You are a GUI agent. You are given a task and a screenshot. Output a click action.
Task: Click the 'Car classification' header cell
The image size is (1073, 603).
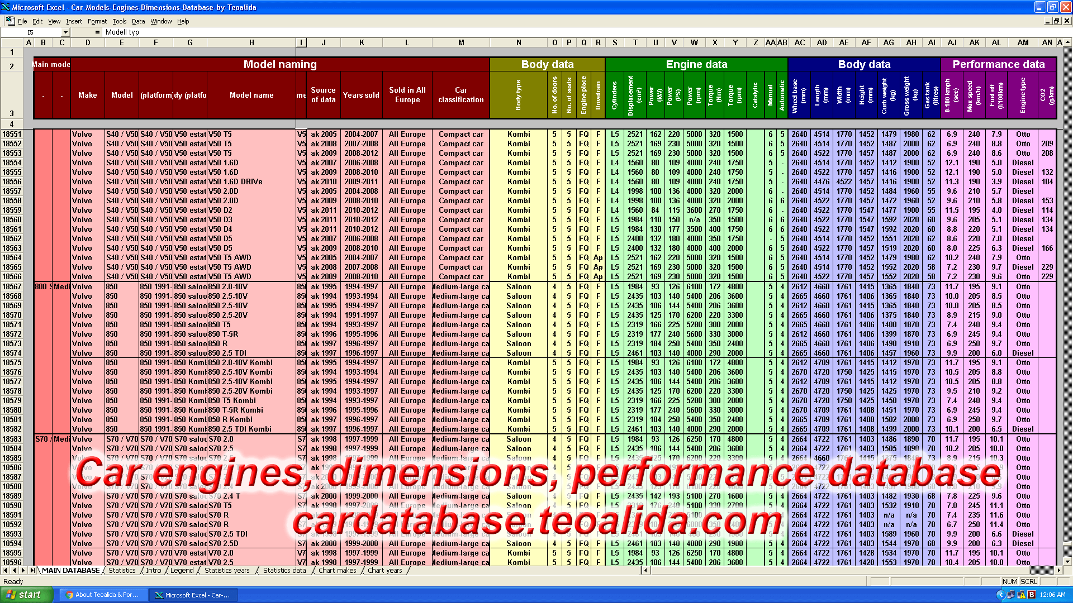tap(461, 95)
